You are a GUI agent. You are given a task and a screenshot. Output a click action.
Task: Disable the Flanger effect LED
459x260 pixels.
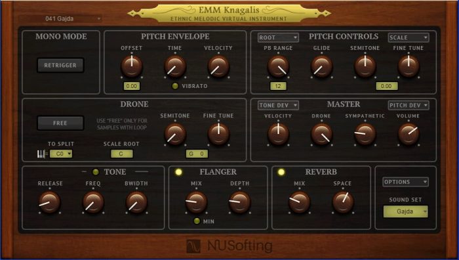(x=178, y=172)
